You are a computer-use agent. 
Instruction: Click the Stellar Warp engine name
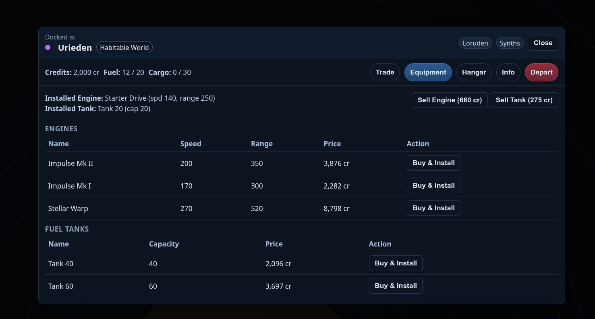68,209
